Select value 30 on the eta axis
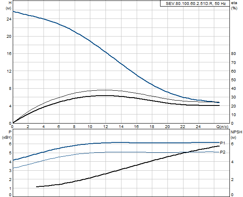243x197 pixels. click(x=234, y=97)
